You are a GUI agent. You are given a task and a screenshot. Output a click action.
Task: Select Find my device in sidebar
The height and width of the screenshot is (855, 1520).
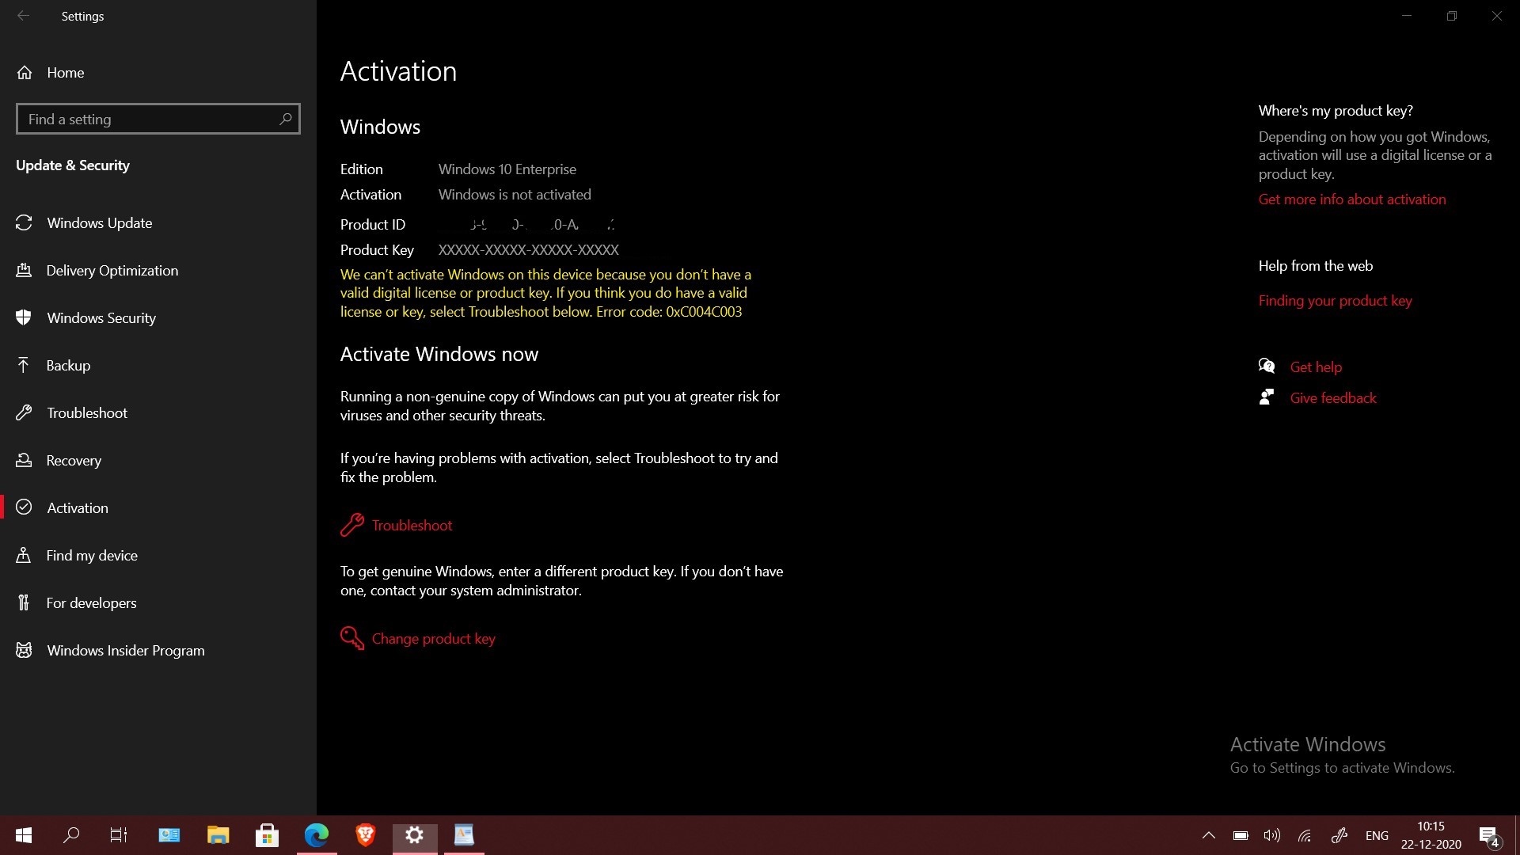pos(92,555)
